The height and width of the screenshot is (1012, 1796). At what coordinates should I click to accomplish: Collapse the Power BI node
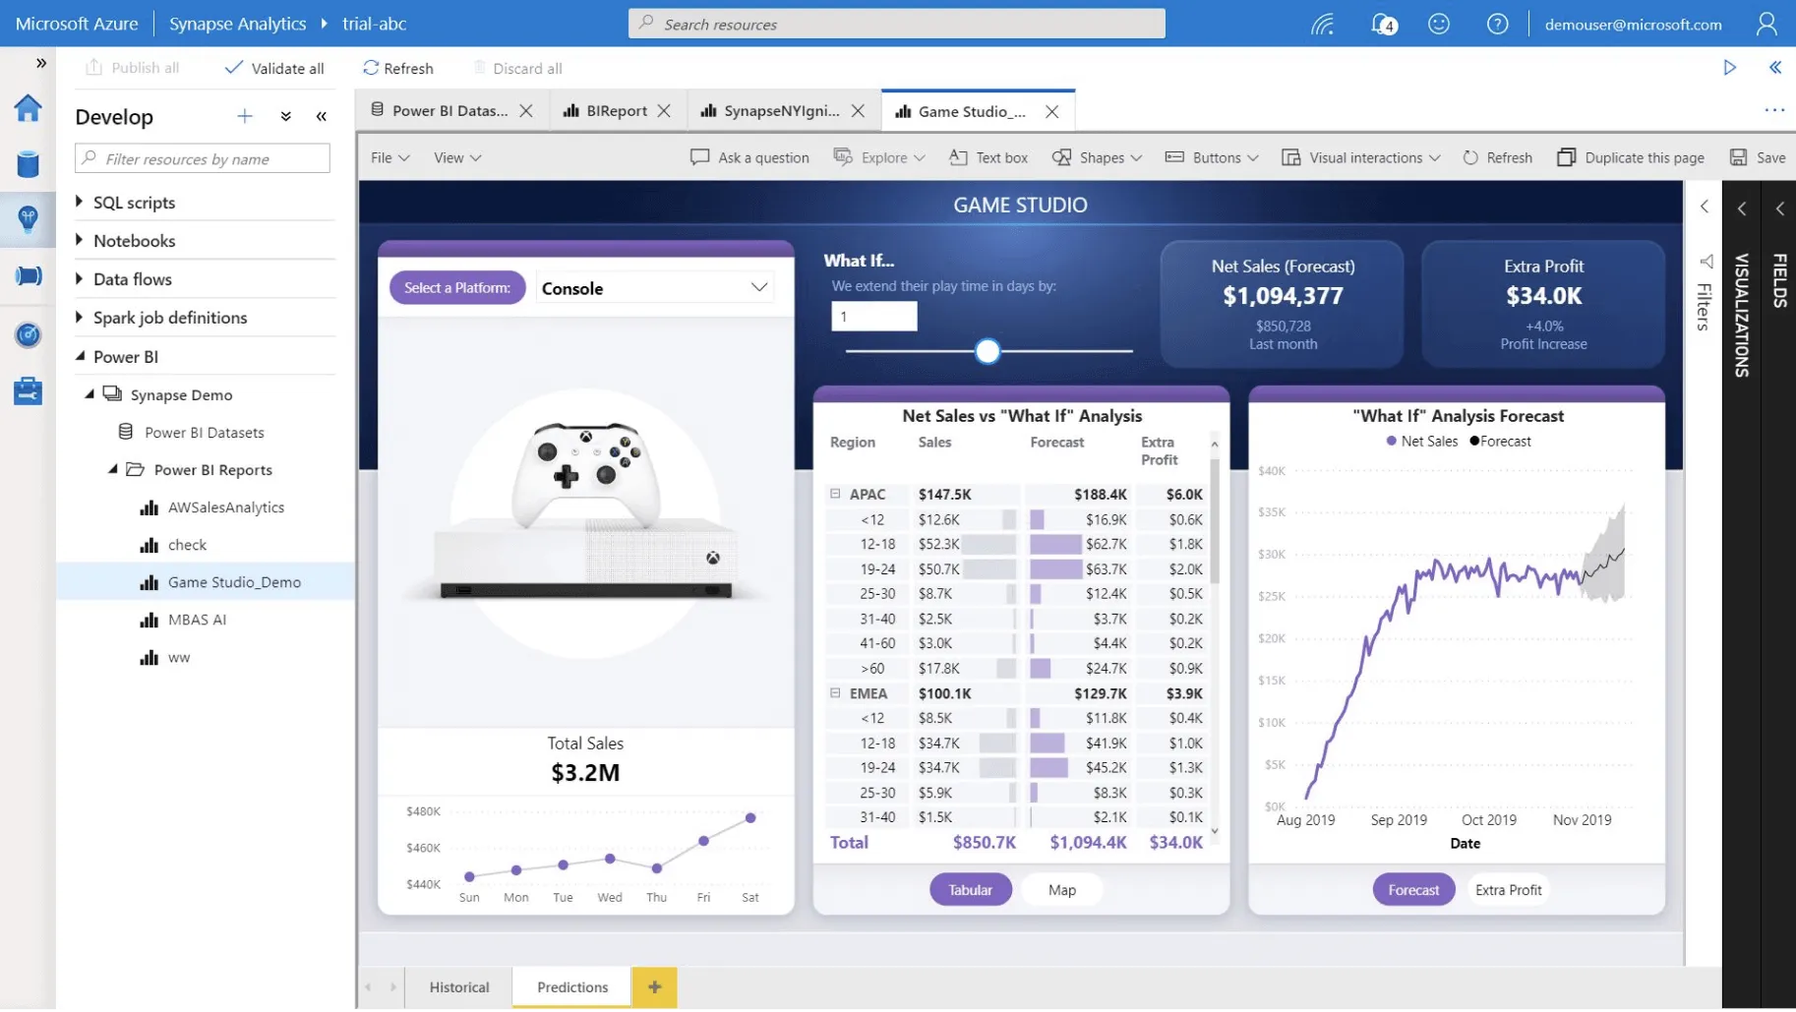80,356
